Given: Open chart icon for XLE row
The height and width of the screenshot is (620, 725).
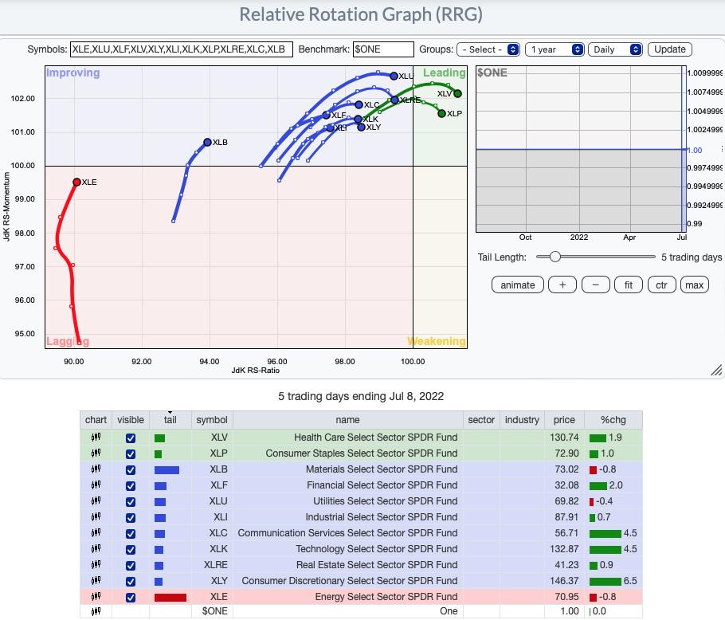Looking at the screenshot, I should click(96, 597).
